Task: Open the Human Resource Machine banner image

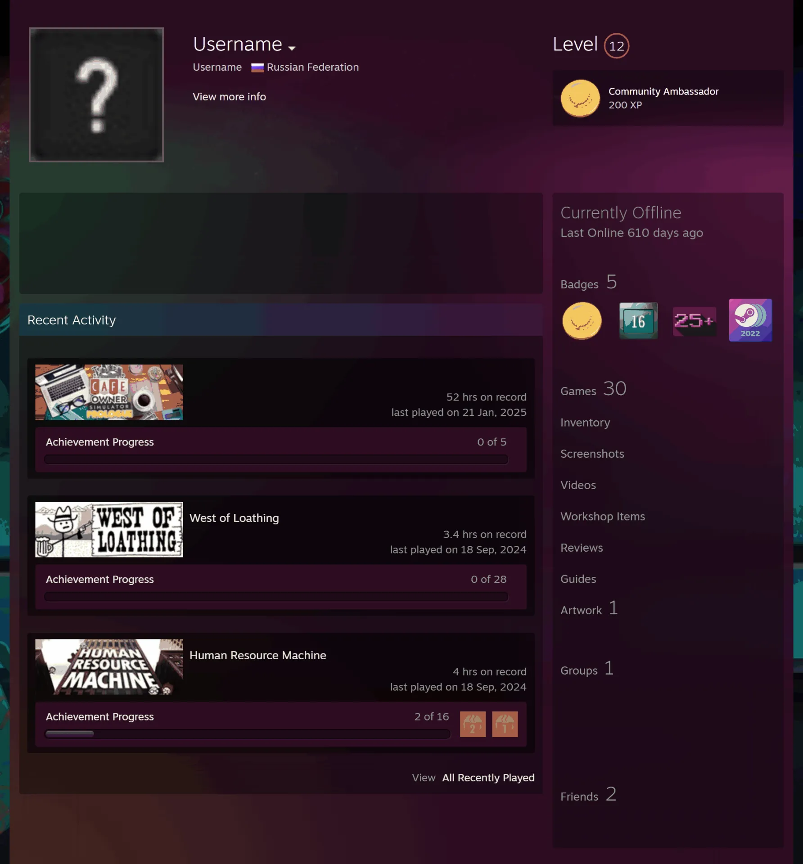Action: tap(109, 666)
